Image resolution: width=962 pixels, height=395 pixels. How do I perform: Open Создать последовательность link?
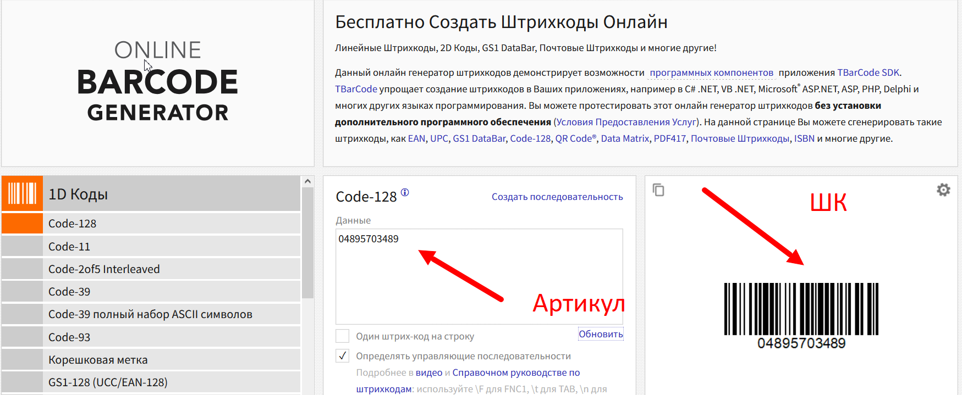click(557, 197)
